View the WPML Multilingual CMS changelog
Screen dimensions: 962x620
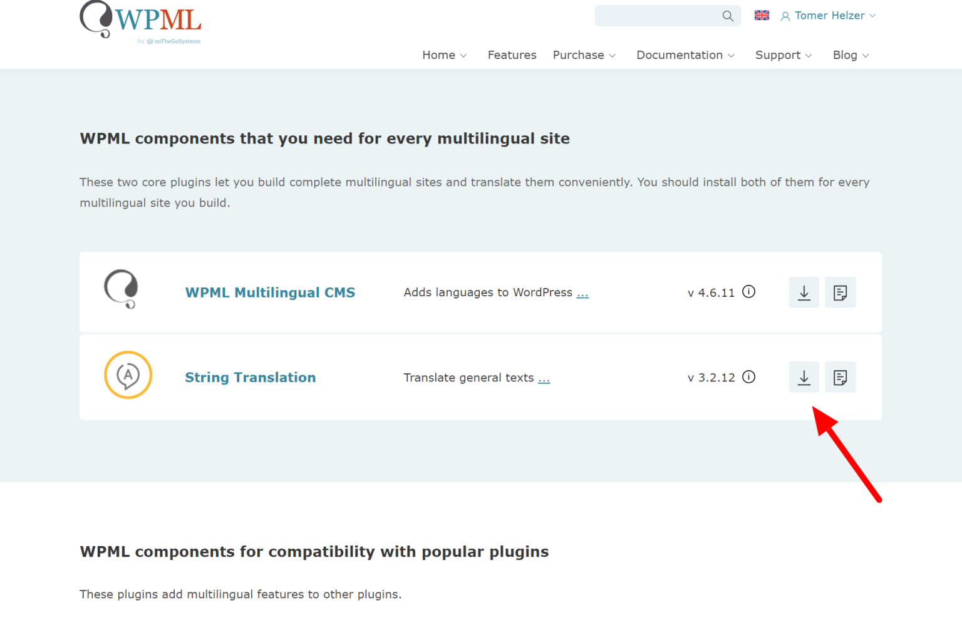pos(840,292)
